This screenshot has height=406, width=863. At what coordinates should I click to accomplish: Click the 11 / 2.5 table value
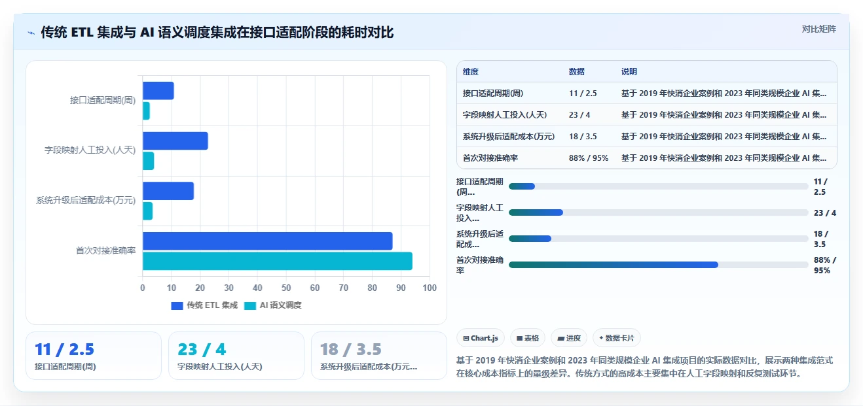tap(583, 93)
